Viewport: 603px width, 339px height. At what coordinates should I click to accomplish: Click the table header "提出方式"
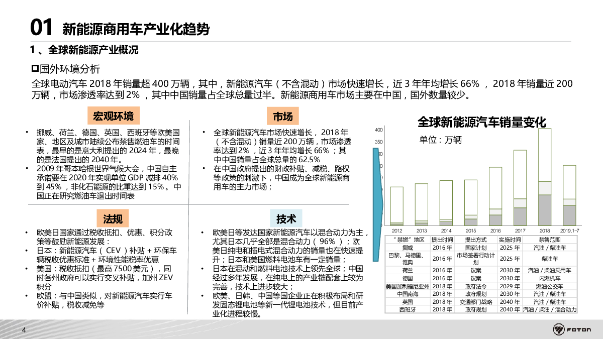(x=476, y=240)
